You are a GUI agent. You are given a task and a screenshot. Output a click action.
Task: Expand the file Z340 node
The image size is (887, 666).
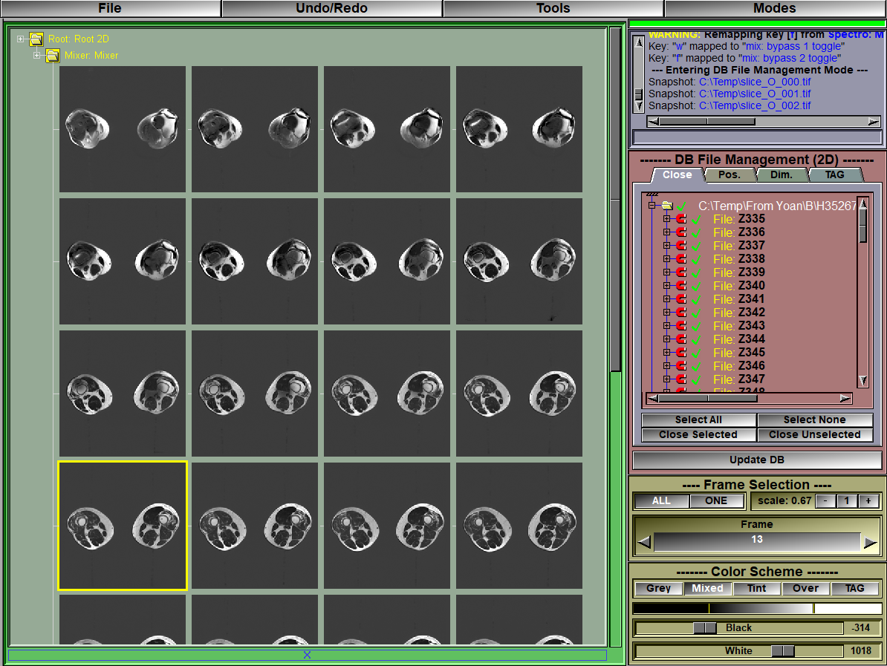tap(667, 286)
